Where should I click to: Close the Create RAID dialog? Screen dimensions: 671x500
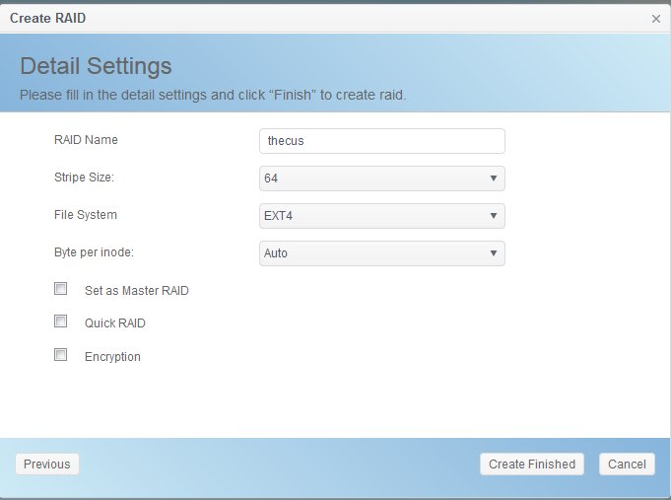tap(656, 19)
